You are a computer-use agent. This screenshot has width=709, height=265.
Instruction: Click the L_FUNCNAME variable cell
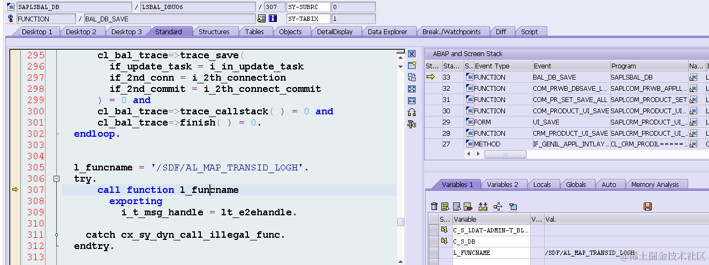tap(491, 253)
